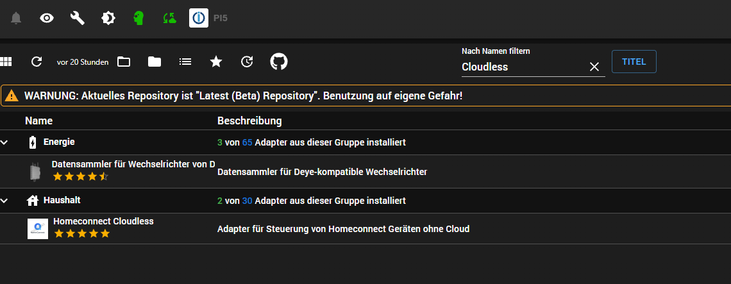Click the ioBroker logo icon

tap(199, 19)
